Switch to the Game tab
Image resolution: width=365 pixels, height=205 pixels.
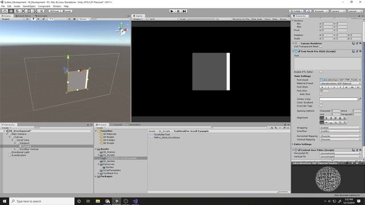point(138,16)
